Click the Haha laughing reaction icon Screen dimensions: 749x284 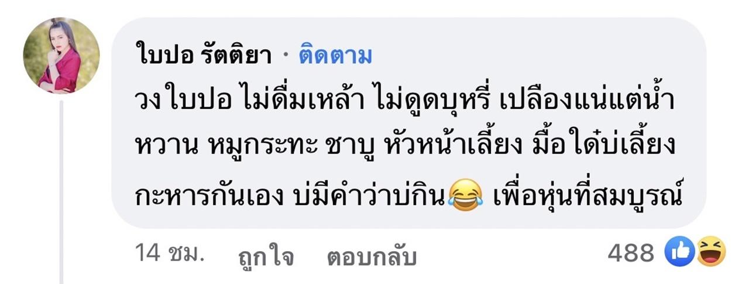coord(710,253)
